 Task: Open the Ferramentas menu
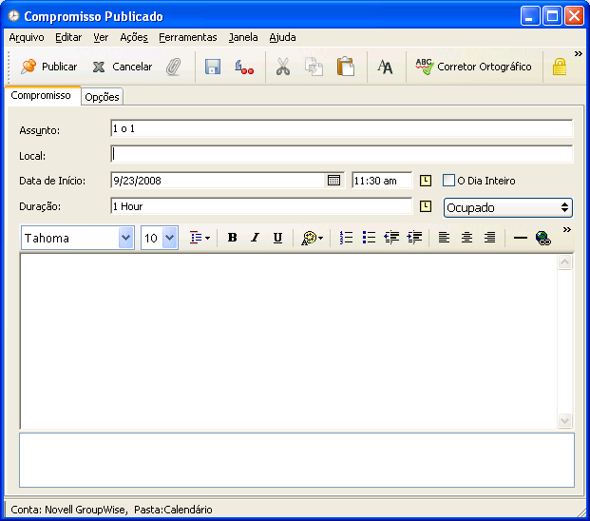(x=188, y=37)
